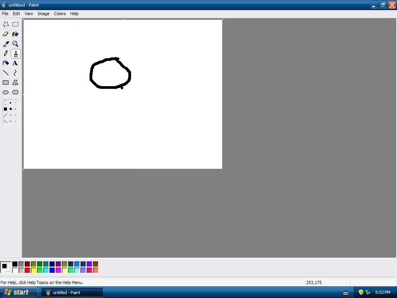Click the untitled - Paint taskbar button
The height and width of the screenshot is (298, 397).
[x=72, y=293]
